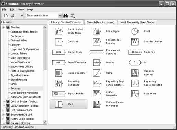Viewport: 177px width, 130px height.
Task: Select the Random Number block icon
Action: point(135,73)
